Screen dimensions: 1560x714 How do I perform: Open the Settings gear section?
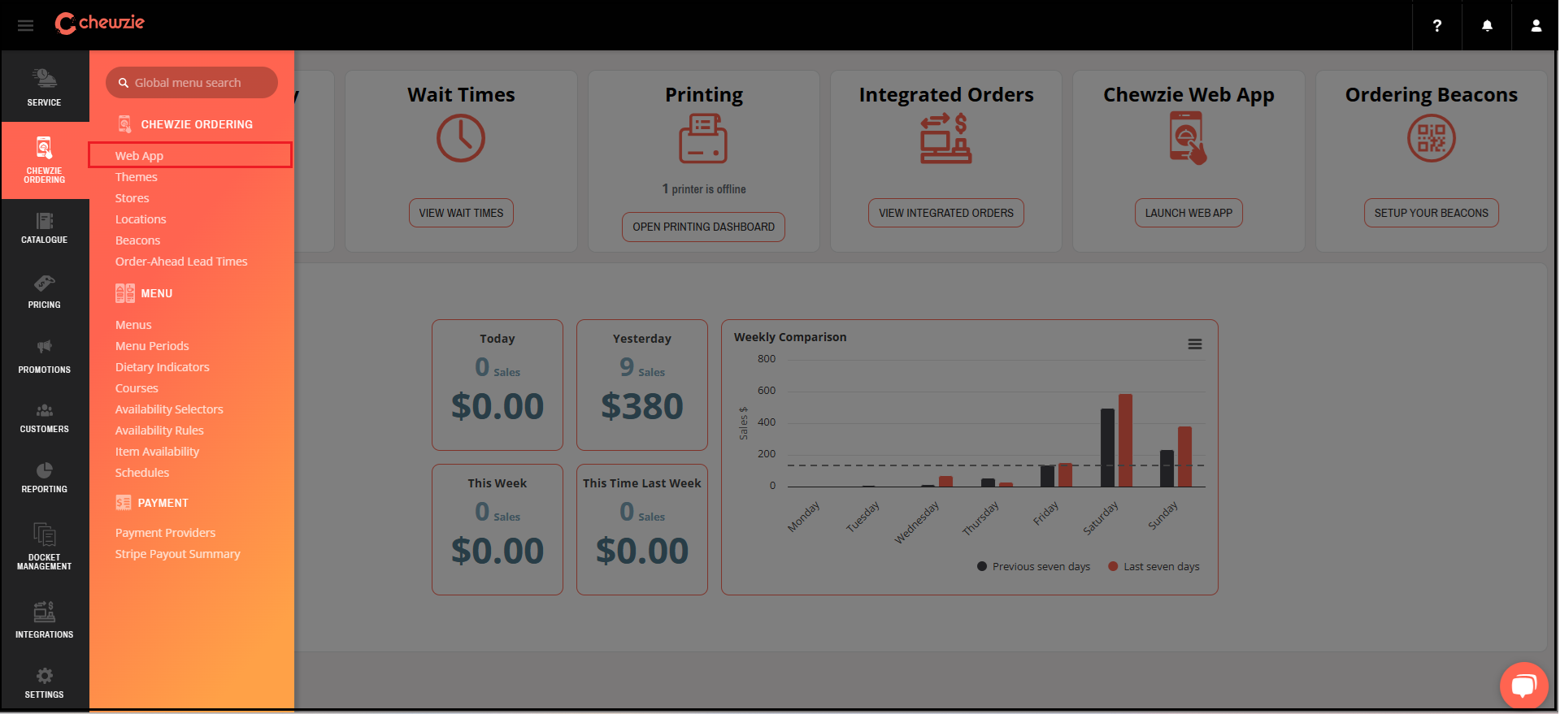[x=45, y=682]
